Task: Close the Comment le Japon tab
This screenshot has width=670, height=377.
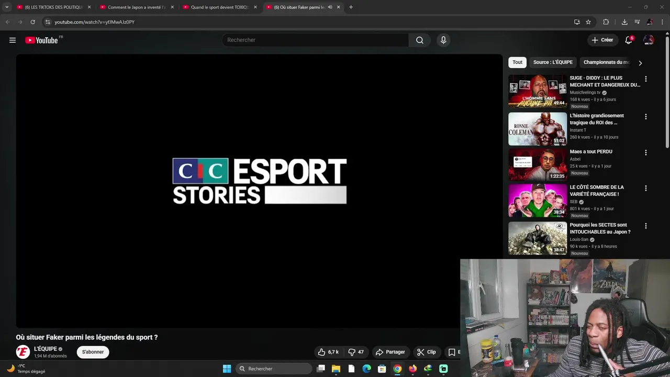Action: [x=172, y=7]
